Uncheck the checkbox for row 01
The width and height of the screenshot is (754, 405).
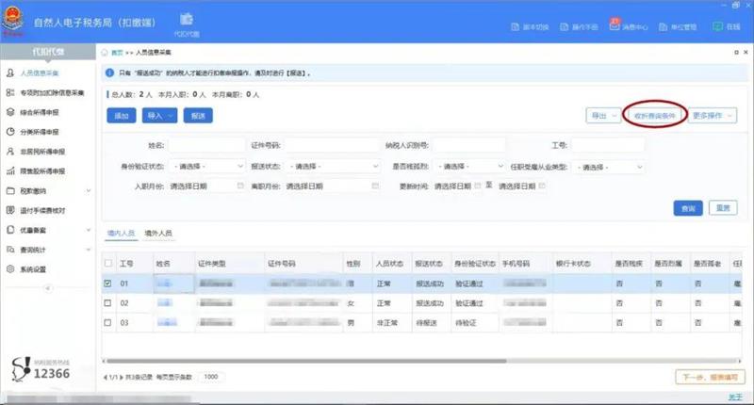107,283
